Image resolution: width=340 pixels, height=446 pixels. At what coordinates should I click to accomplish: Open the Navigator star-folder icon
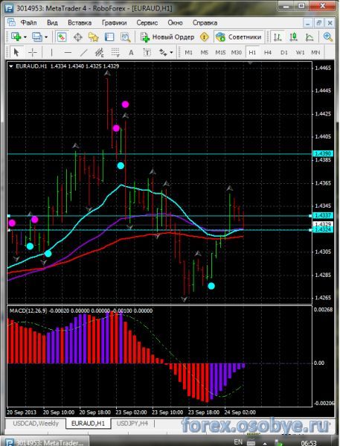tap(94, 37)
